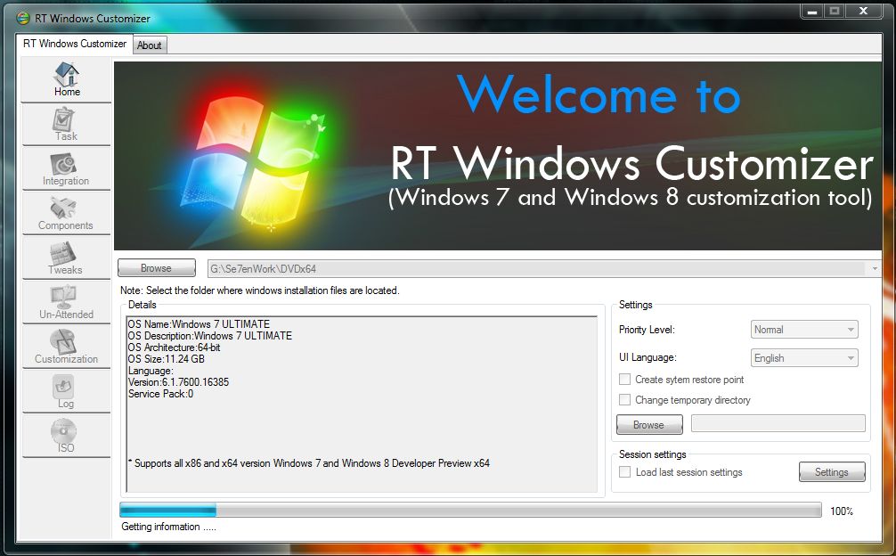896x556 pixels.
Task: Switch to the About tab
Action: tap(150, 45)
